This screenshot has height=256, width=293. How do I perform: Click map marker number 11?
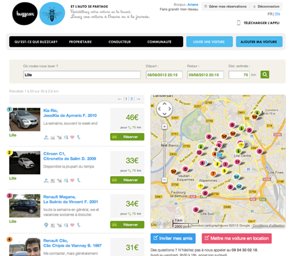237,162
